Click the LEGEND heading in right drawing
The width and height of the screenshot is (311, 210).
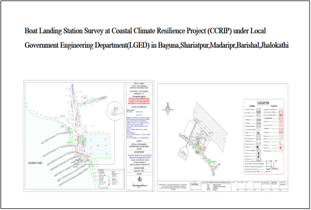[x=263, y=103]
